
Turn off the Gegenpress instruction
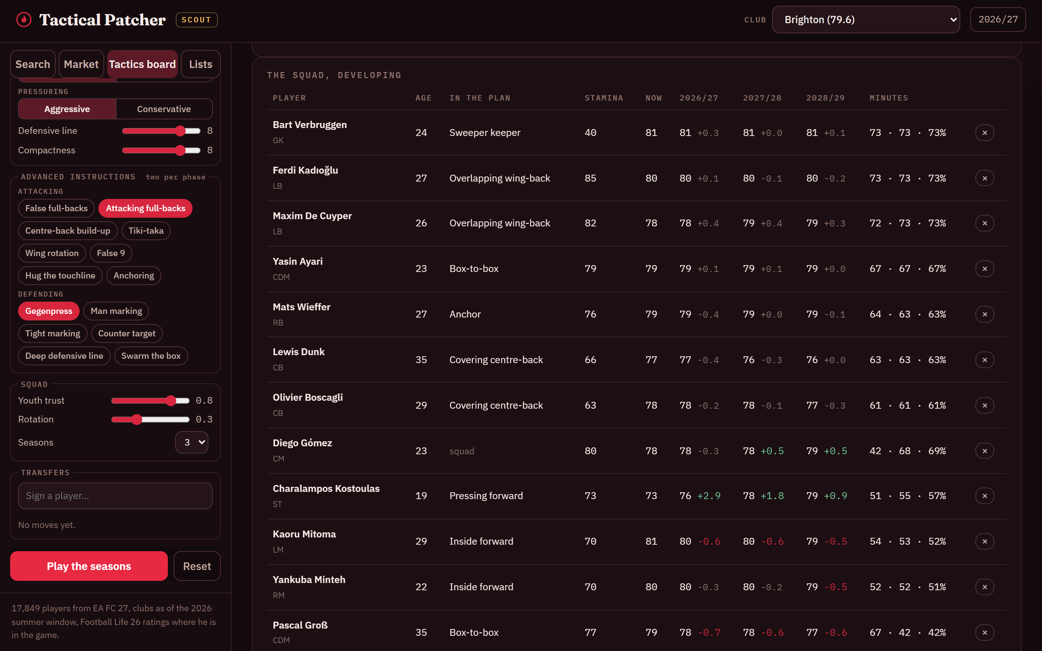tap(48, 311)
